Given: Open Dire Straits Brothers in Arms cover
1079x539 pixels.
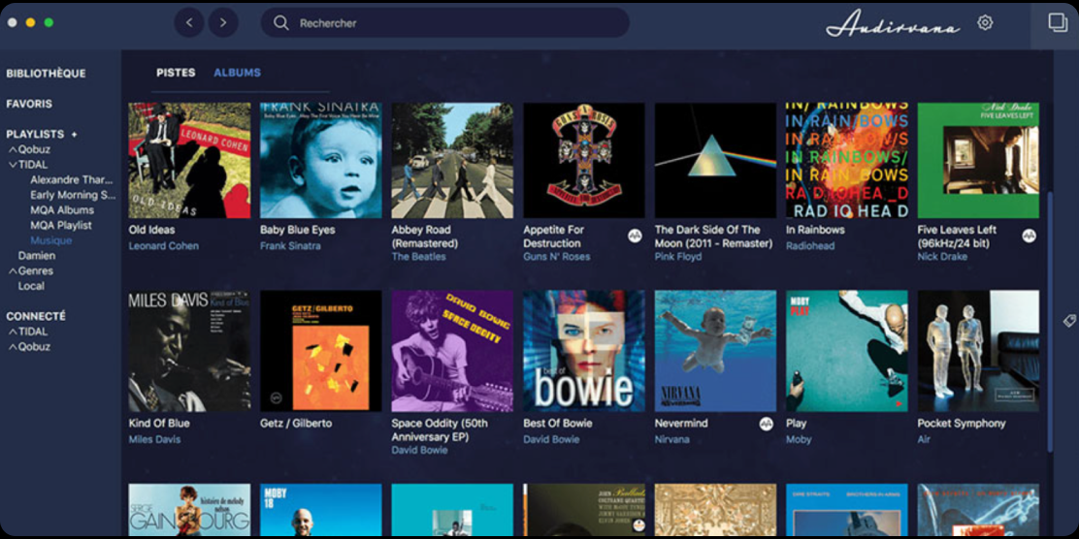Looking at the screenshot, I should pos(846,510).
